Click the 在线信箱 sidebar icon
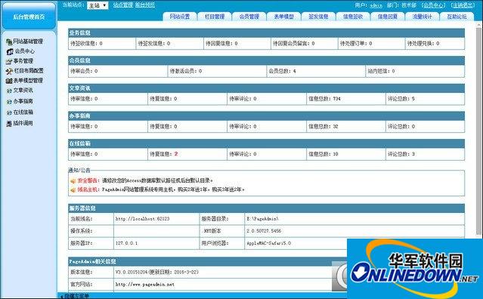Viewport: 483px width, 299px height. click(x=9, y=113)
